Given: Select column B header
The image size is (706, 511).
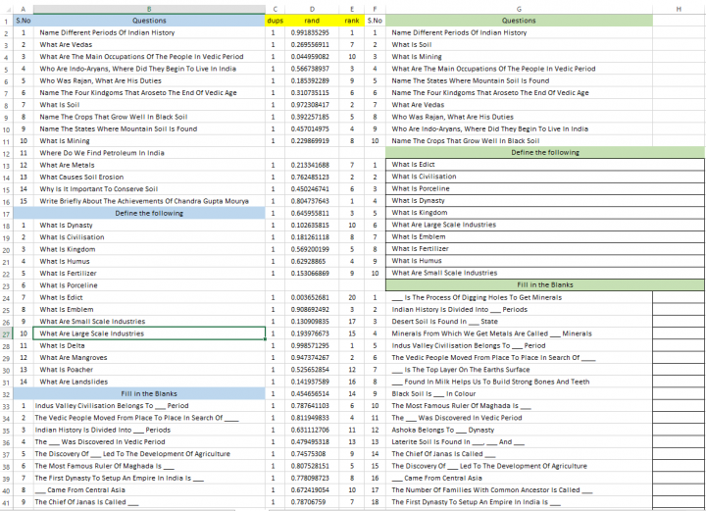Looking at the screenshot, I should pos(149,8).
